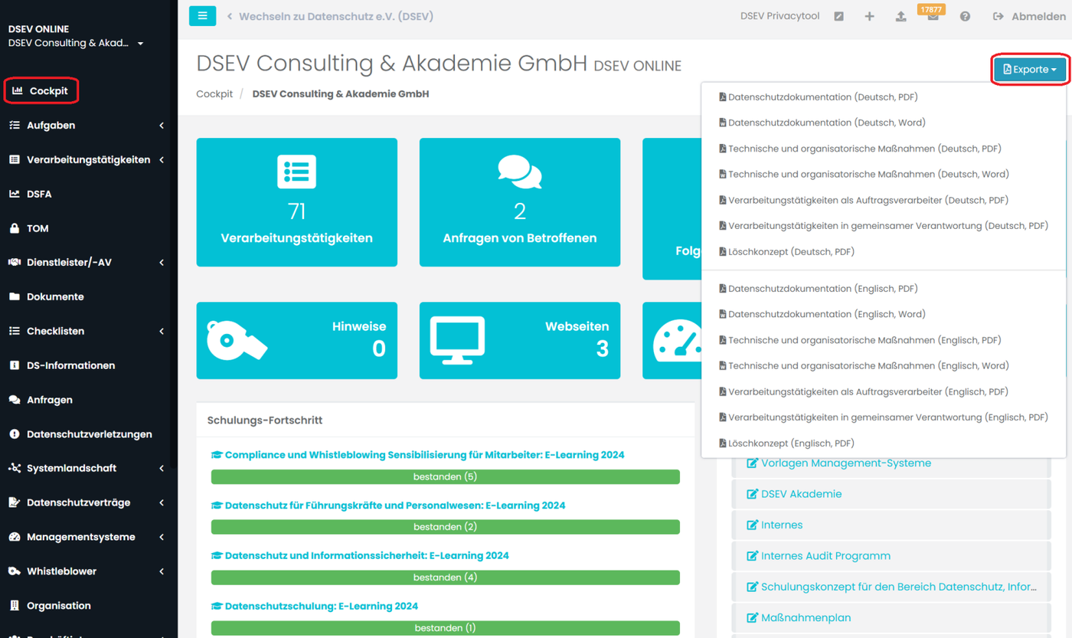The width and height of the screenshot is (1072, 638).
Task: Open the Organisation building icon
Action: pos(14,606)
